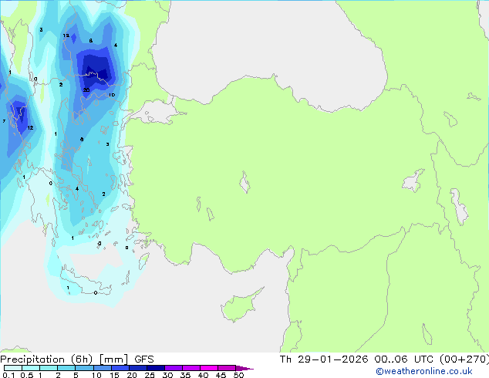Click the above-50 arrow tip of legend
Image resolution: width=489 pixels, height=378 pixels.
[x=244, y=368]
